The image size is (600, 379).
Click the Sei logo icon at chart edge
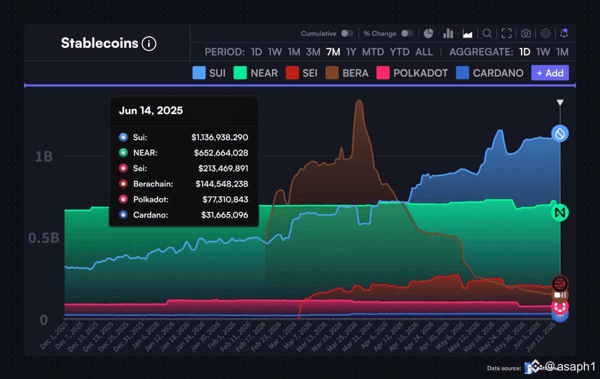click(x=560, y=284)
